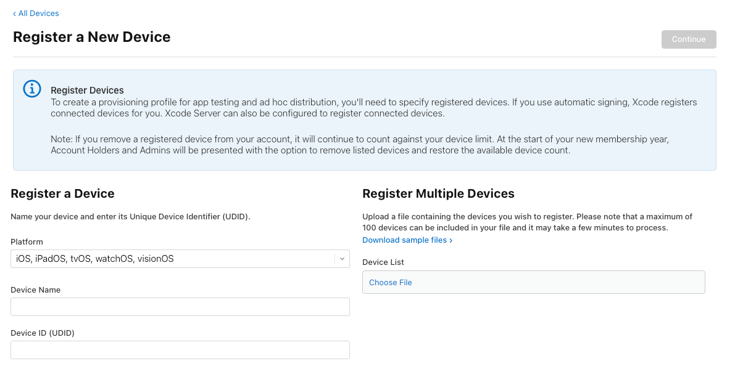The width and height of the screenshot is (735, 369).
Task: Click the arrow after Download sample files
Action: 450,240
